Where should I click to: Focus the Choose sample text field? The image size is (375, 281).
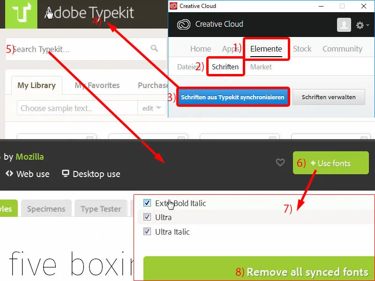[77, 108]
